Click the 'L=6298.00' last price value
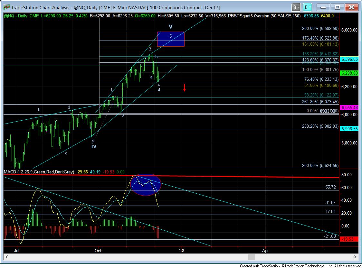 coord(51,16)
